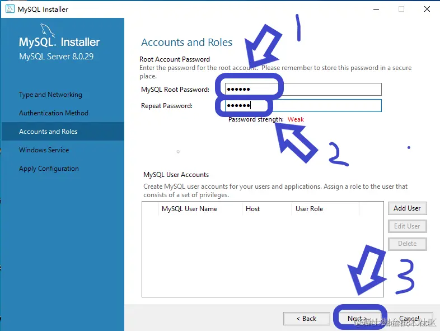Click the Add User button
This screenshot has height=331, width=440.
(407, 208)
